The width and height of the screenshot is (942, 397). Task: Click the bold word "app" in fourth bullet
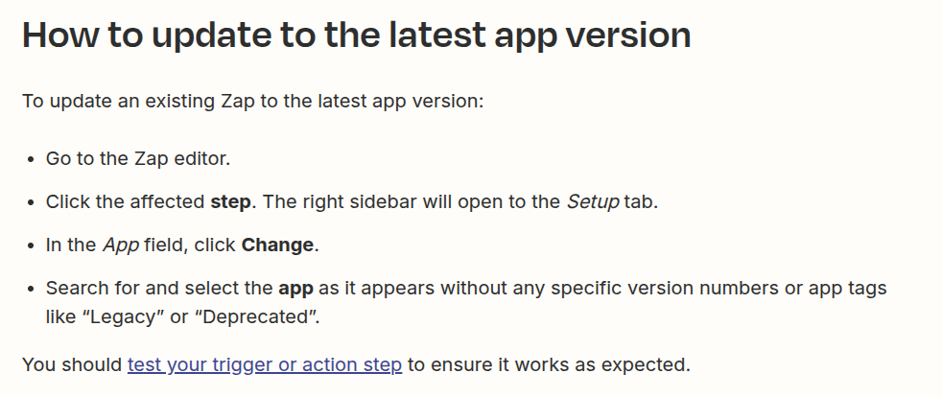tap(295, 289)
